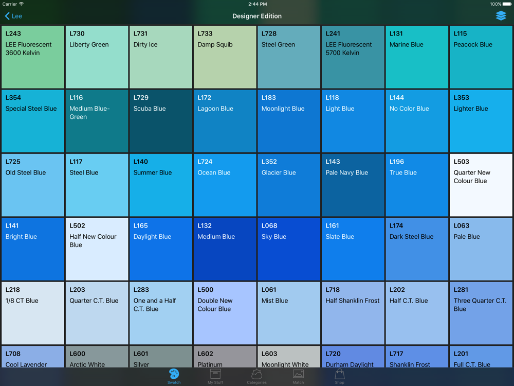Select the L140 Summer Blue swatch
The width and height of the screenshot is (514, 386).
pos(160,185)
